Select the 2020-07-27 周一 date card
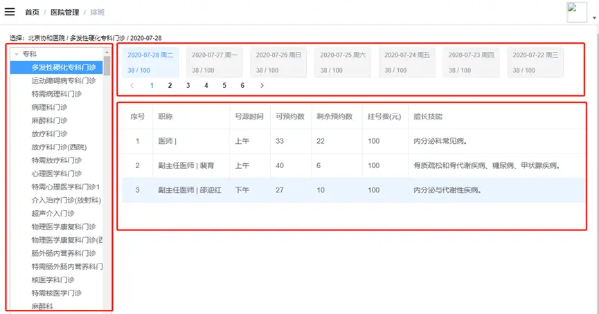Viewport: 599px width, 314px height. pos(214,62)
